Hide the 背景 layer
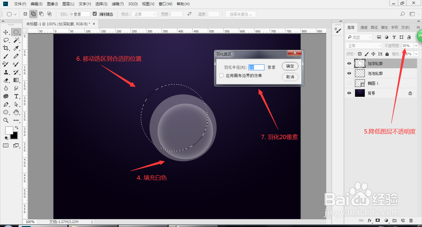The image size is (422, 227). (349, 93)
